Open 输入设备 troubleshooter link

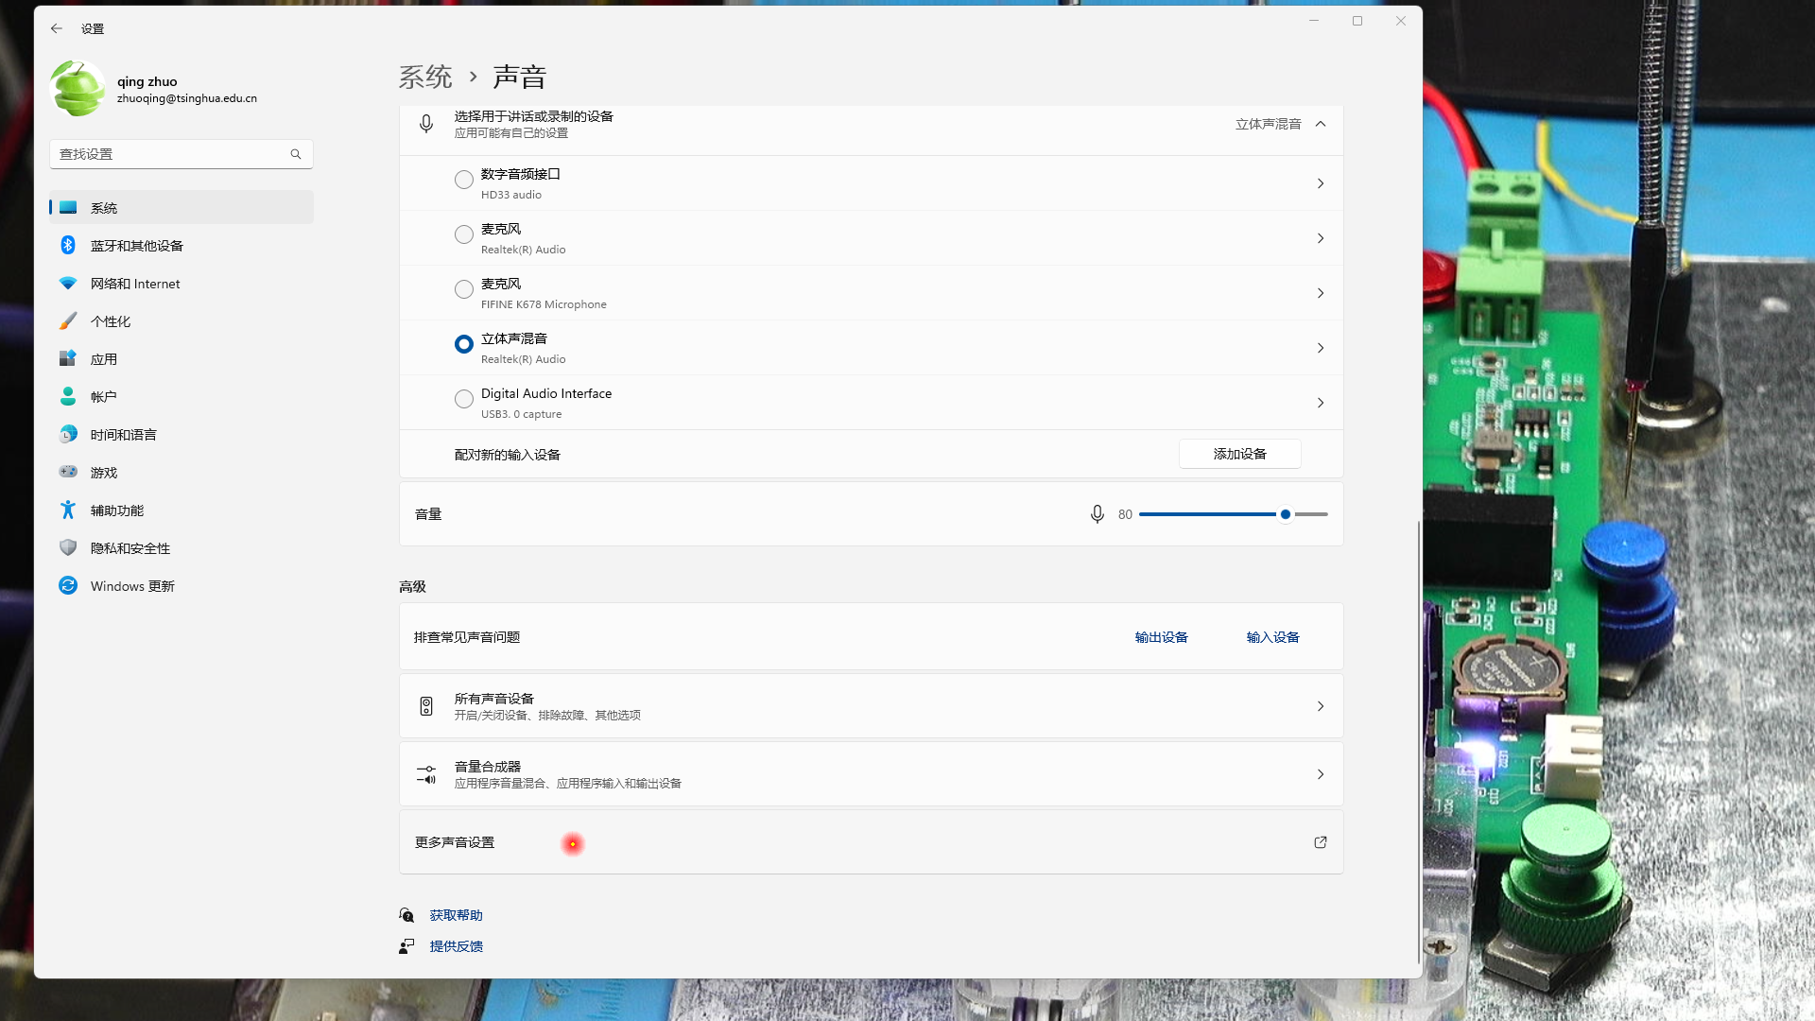[x=1272, y=637]
